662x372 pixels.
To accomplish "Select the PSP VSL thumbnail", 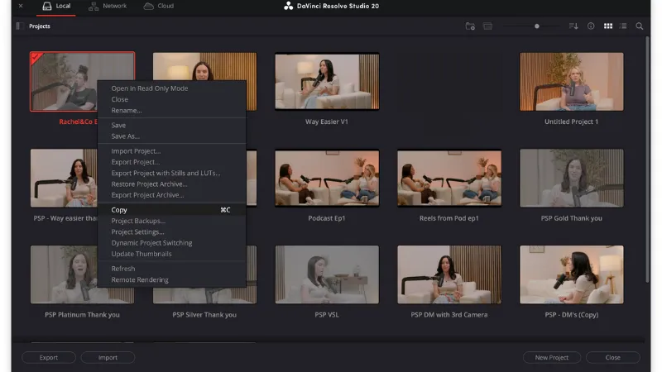I will click(327, 274).
